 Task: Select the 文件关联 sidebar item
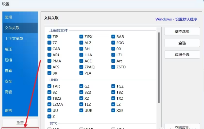click(20, 28)
